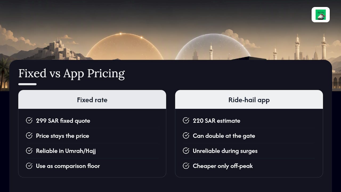Click the Reliable in Umrah/Hajj text
This screenshot has height=192, width=341.
pos(66,151)
